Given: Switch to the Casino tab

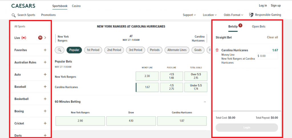Looking at the screenshot, I should [x=76, y=6].
